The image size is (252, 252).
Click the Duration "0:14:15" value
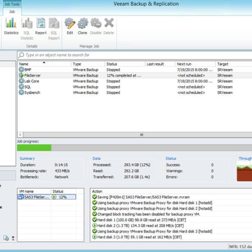pos(61,165)
